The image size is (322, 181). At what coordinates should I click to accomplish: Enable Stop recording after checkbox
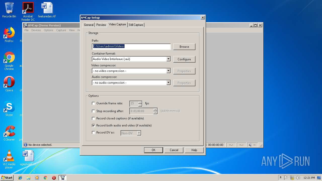click(x=94, y=111)
